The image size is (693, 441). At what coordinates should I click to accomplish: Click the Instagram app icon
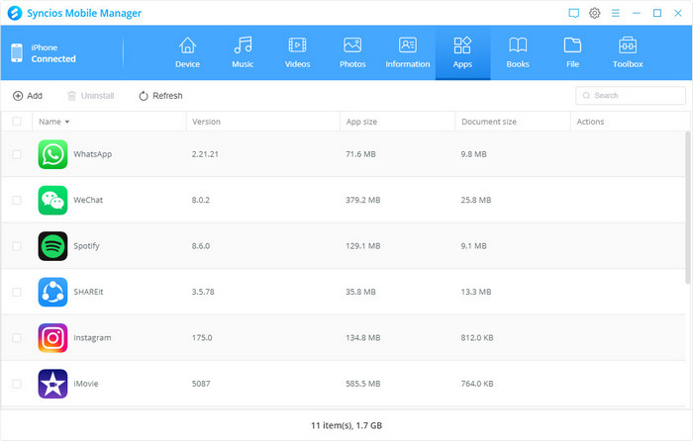(52, 337)
